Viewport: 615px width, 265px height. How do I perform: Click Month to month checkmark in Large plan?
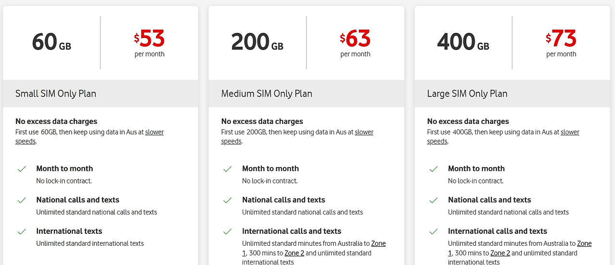[433, 169]
